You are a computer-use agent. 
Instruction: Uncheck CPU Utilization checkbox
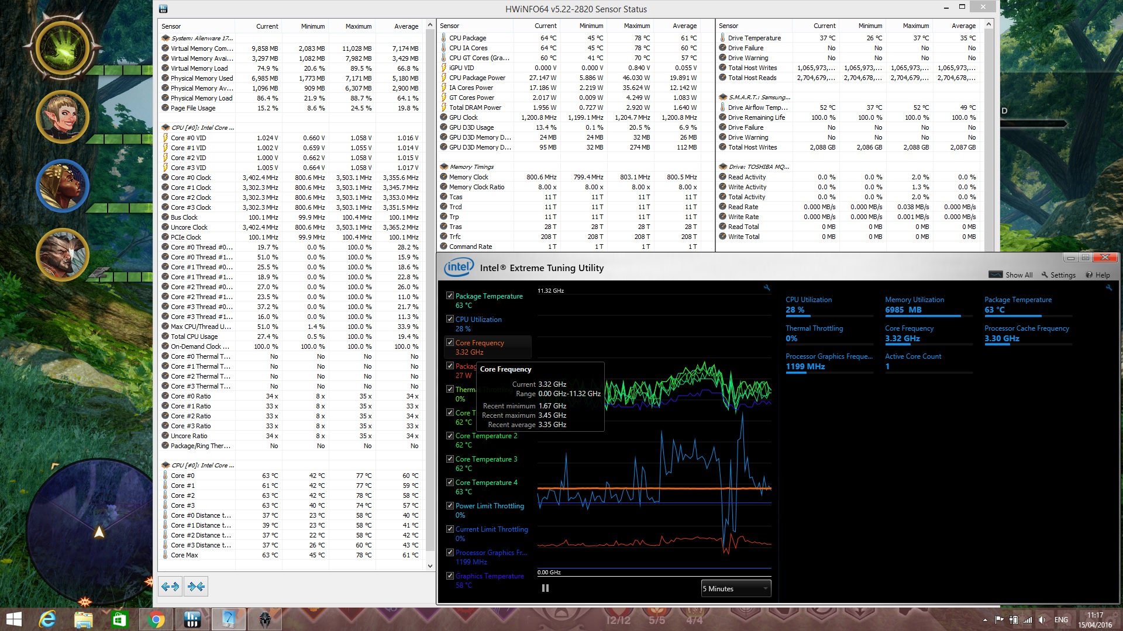[x=450, y=319]
